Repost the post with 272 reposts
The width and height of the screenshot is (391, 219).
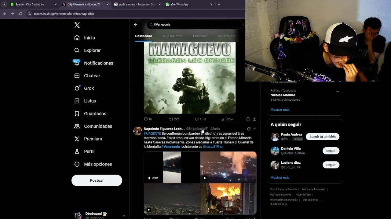click(x=174, y=119)
